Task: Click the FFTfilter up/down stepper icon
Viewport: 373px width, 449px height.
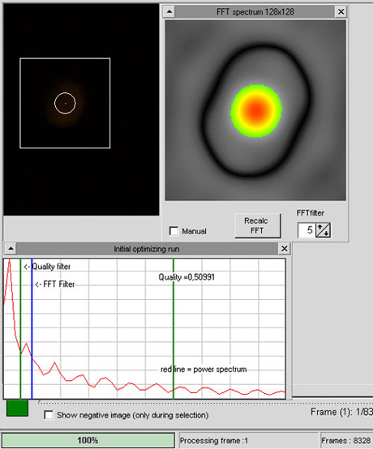Action: (x=324, y=230)
